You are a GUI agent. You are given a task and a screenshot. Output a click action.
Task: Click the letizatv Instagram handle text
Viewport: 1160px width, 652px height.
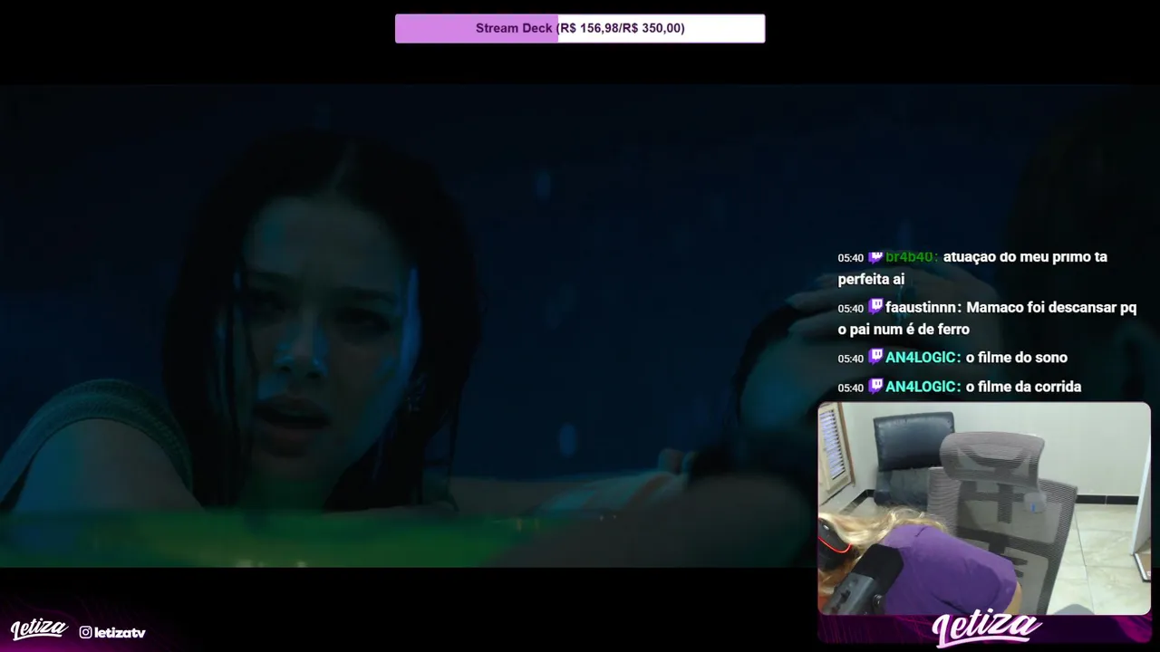(x=120, y=632)
